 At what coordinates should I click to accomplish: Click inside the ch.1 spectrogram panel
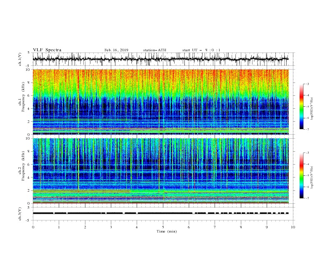coord(160,102)
